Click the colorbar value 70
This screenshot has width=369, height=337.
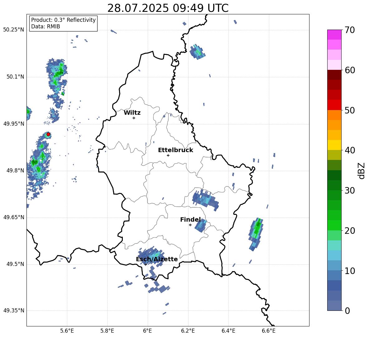pos(350,30)
